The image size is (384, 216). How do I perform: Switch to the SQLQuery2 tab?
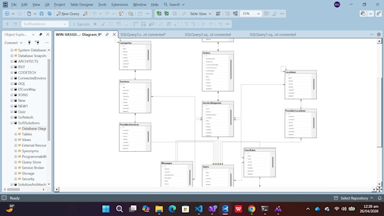coord(208,34)
